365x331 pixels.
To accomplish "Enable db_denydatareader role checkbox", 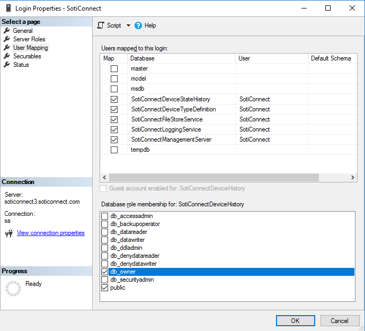I will pos(105,256).
